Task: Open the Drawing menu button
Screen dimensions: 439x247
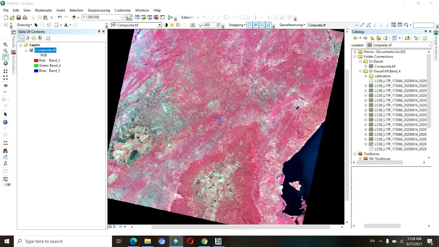Action: (25, 25)
